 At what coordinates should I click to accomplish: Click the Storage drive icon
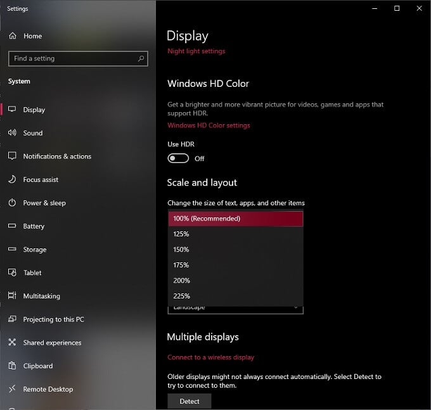pos(12,249)
